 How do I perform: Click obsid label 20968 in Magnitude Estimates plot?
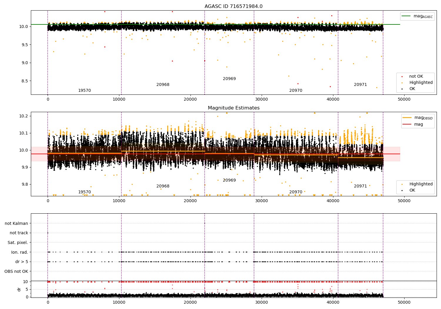tap(163, 186)
